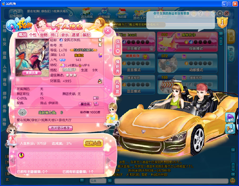
Task: Join room 015 感恩有你 传统模式
Action: [187, 42]
